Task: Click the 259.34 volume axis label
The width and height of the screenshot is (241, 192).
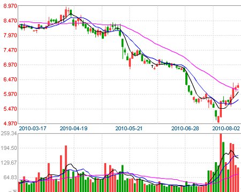Action: 9,133
